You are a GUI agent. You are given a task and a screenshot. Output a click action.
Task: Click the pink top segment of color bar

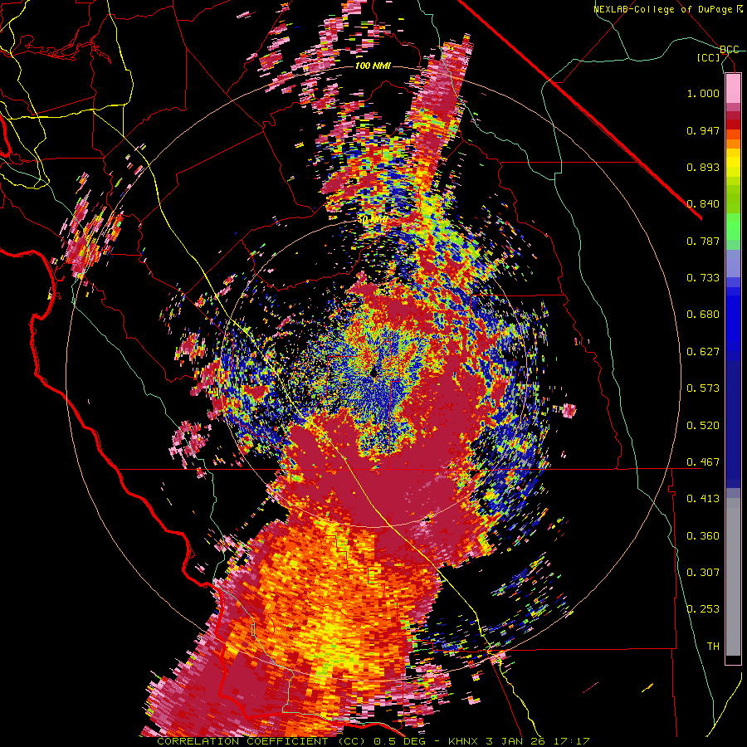tap(733, 88)
